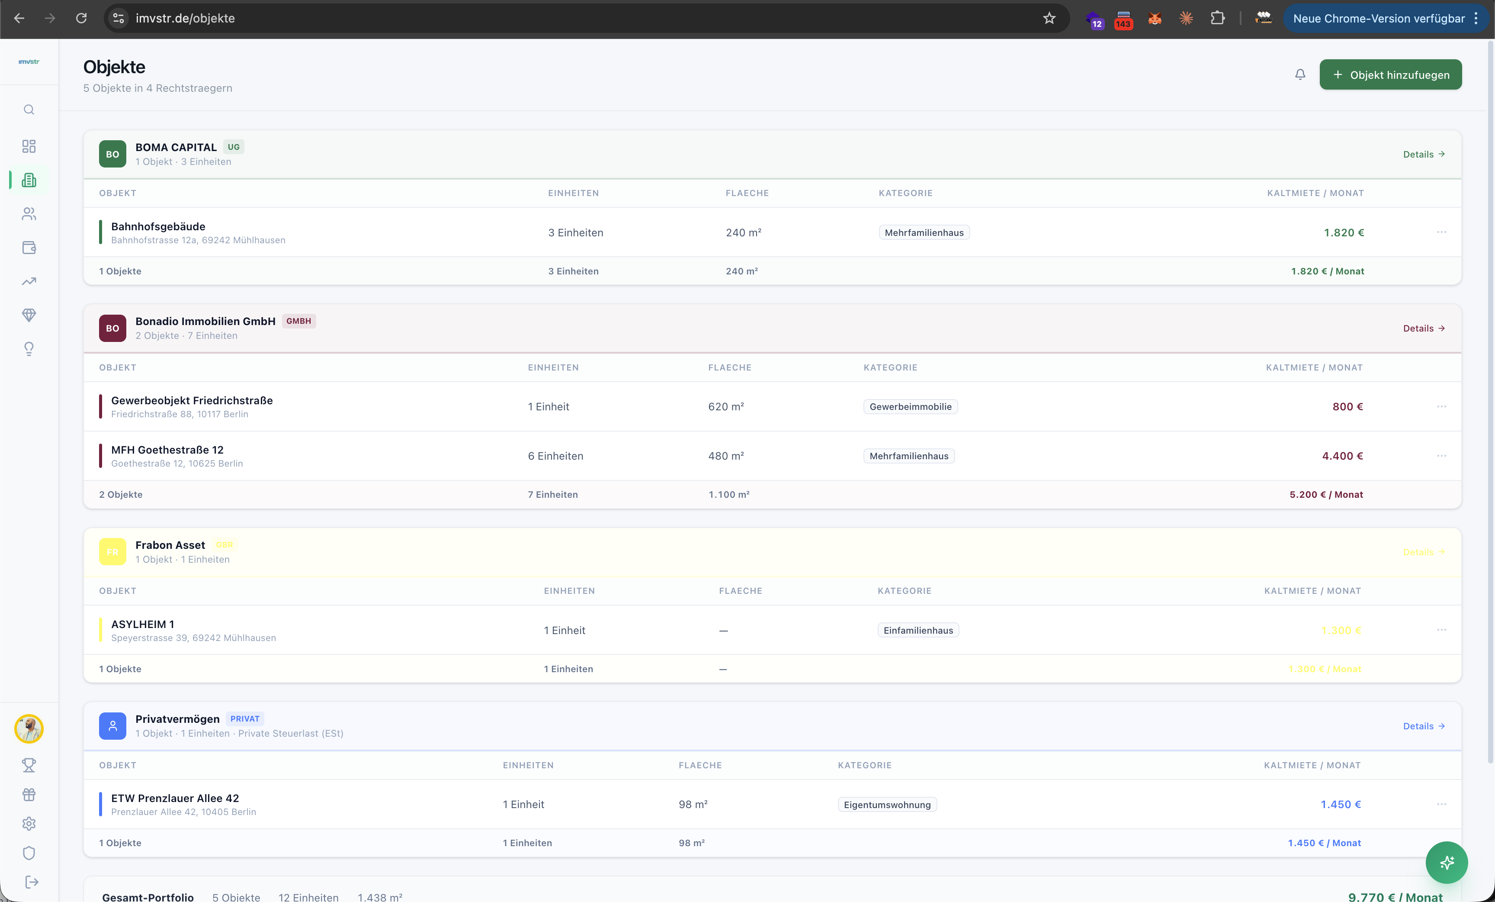This screenshot has height=902, width=1495.
Task: Open Details link for Privatvermögen
Action: point(1423,726)
